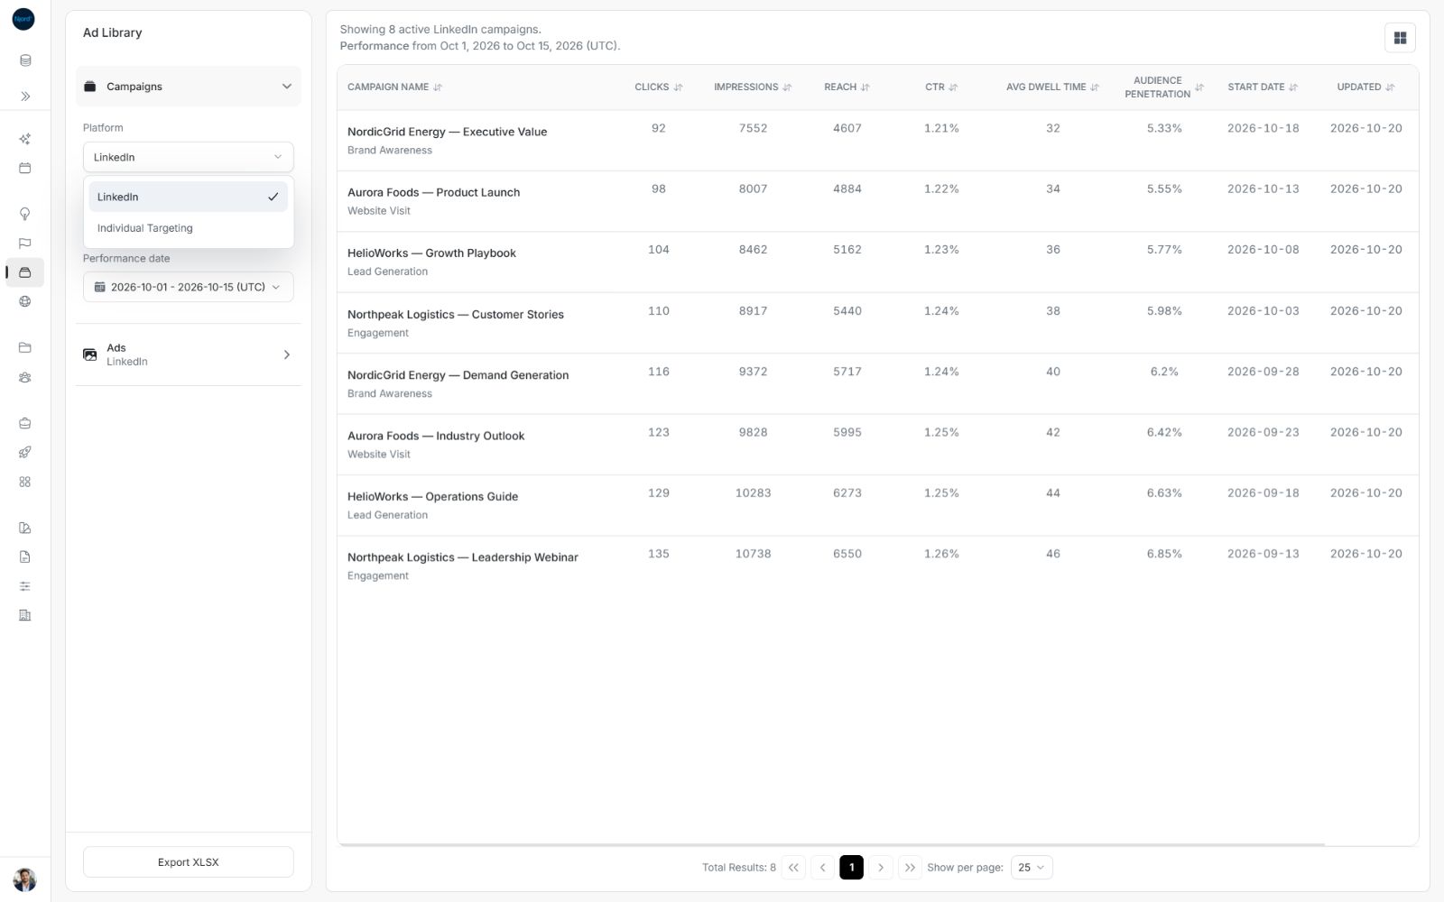
Task: Open the globe icon in sidebar
Action: point(25,301)
